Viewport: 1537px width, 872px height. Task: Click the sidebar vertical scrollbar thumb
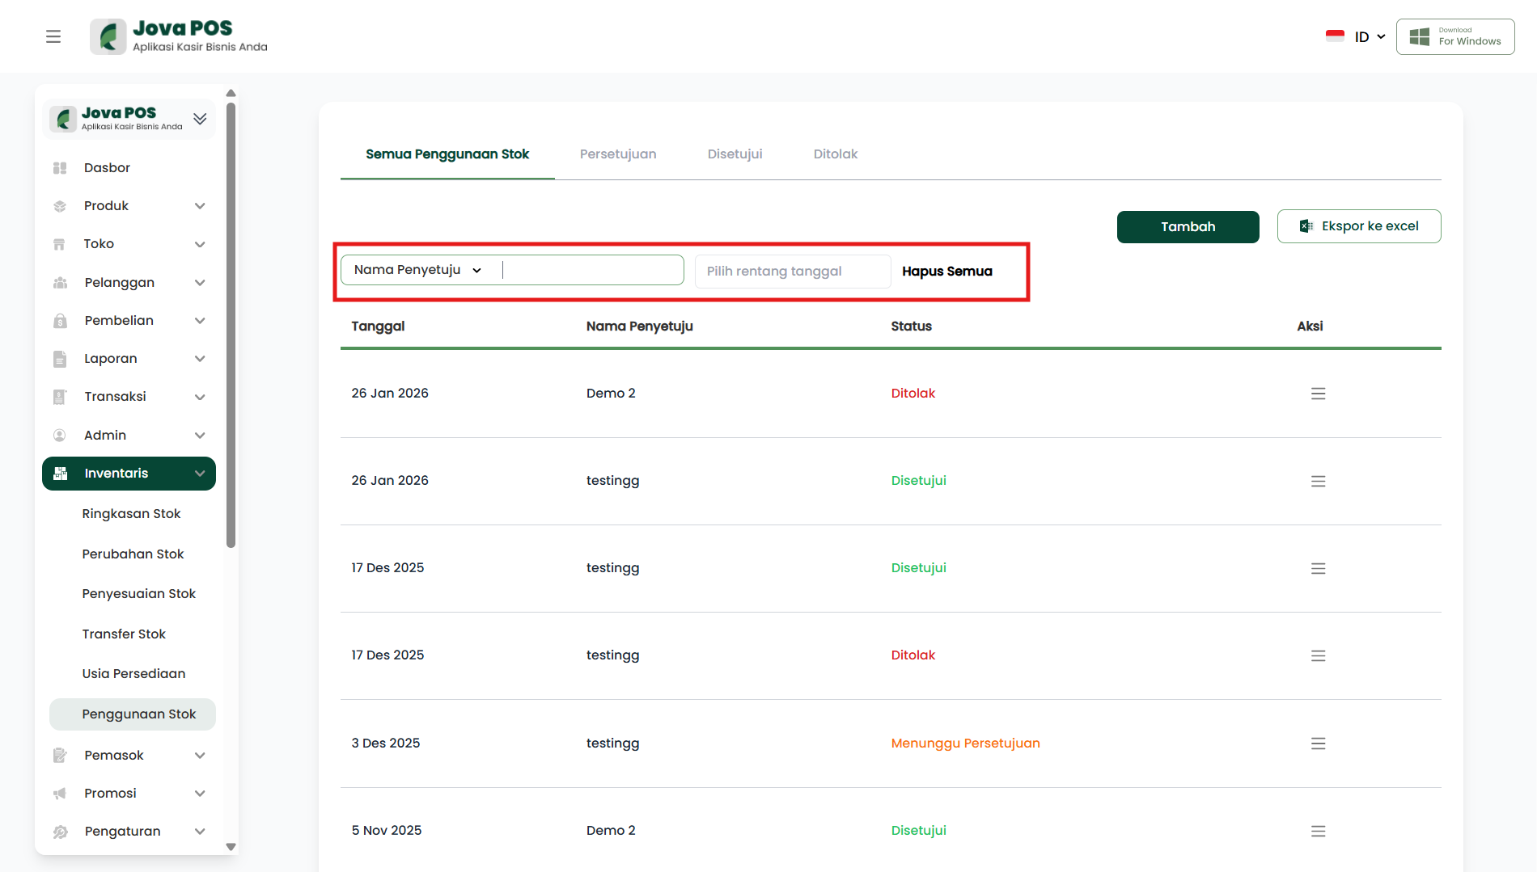click(x=231, y=323)
